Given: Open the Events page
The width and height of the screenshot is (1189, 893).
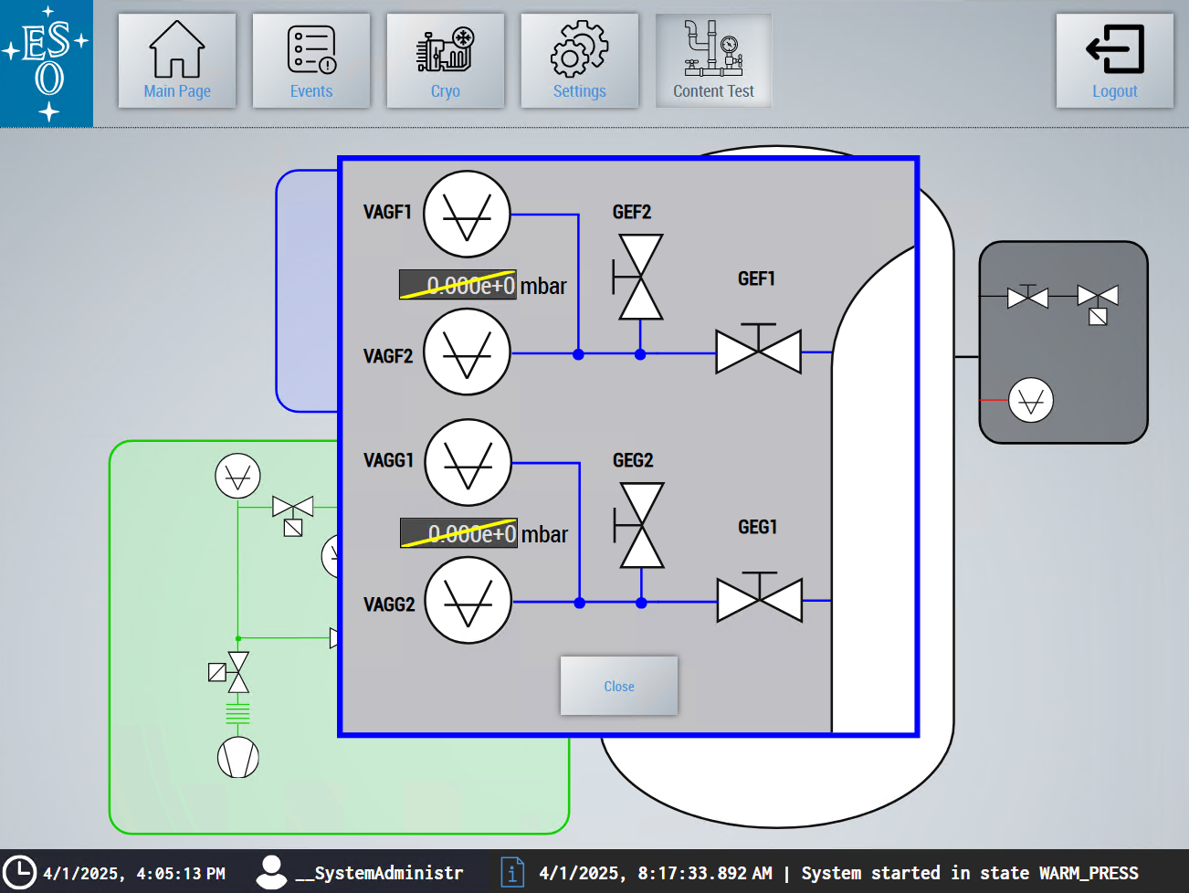Looking at the screenshot, I should click(x=311, y=61).
